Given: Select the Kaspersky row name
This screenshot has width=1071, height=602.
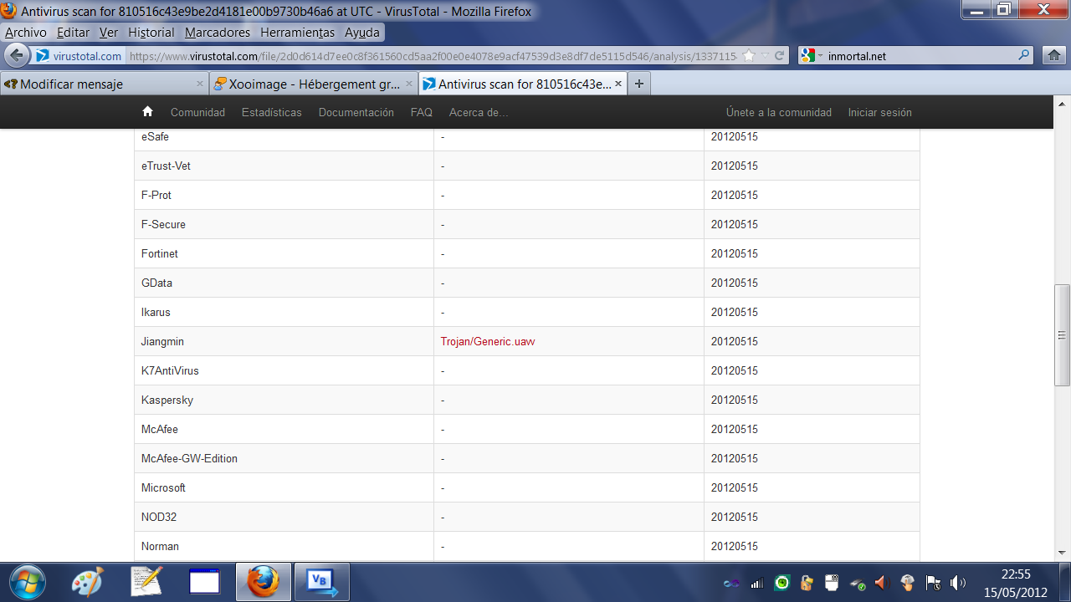Looking at the screenshot, I should 167,400.
